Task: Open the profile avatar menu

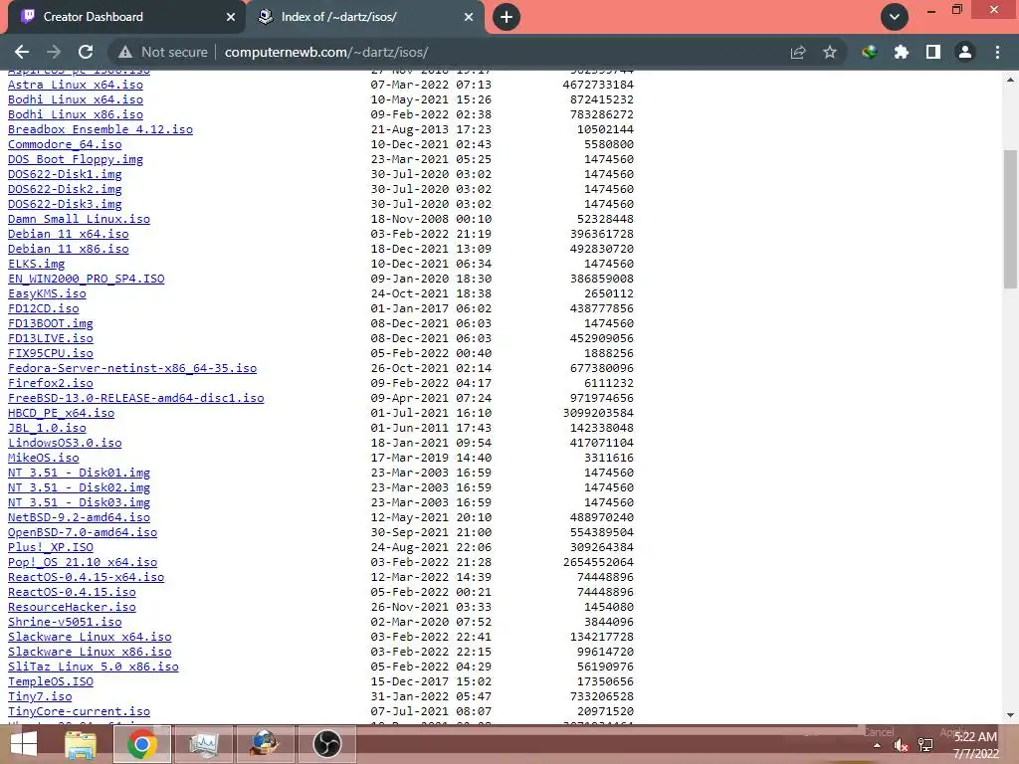Action: (965, 52)
